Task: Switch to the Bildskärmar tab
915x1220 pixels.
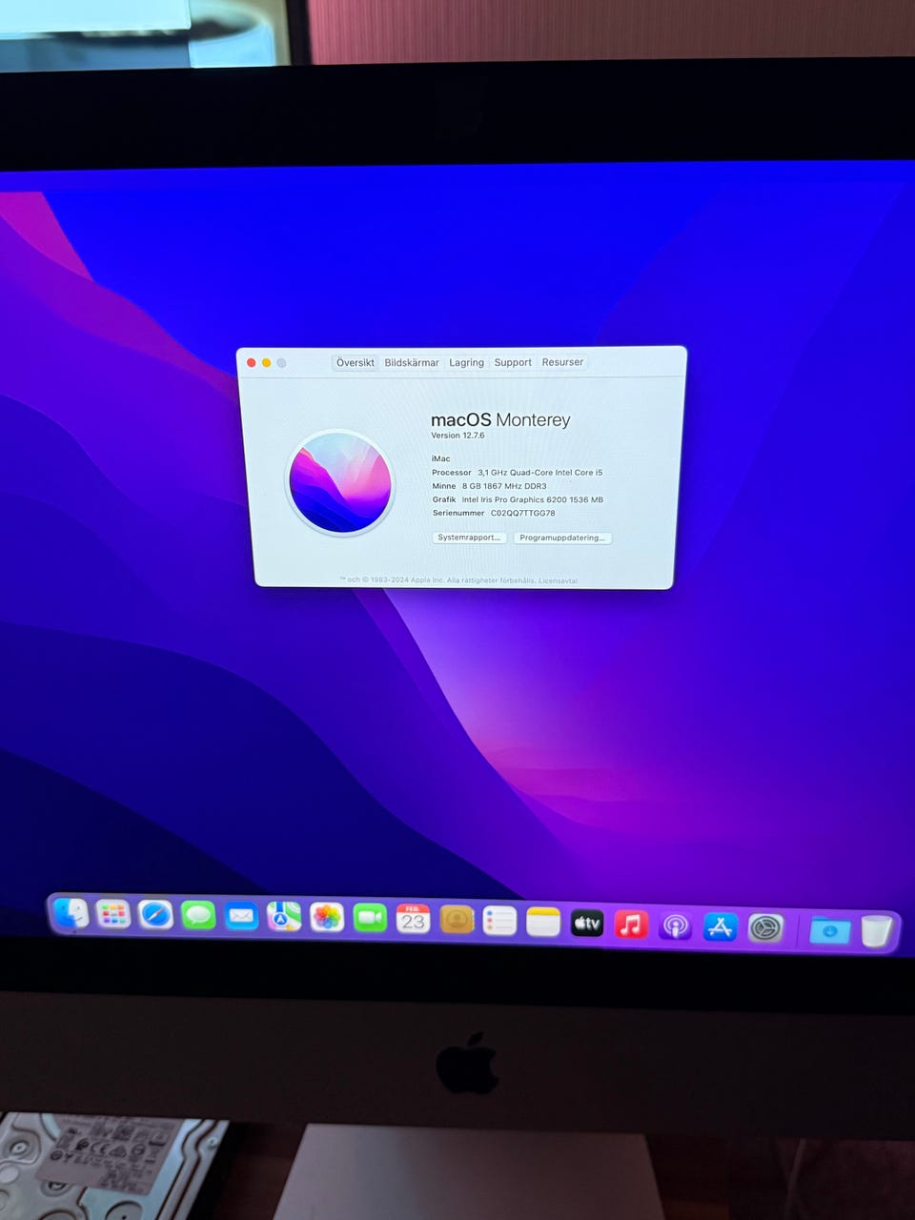Action: (412, 362)
